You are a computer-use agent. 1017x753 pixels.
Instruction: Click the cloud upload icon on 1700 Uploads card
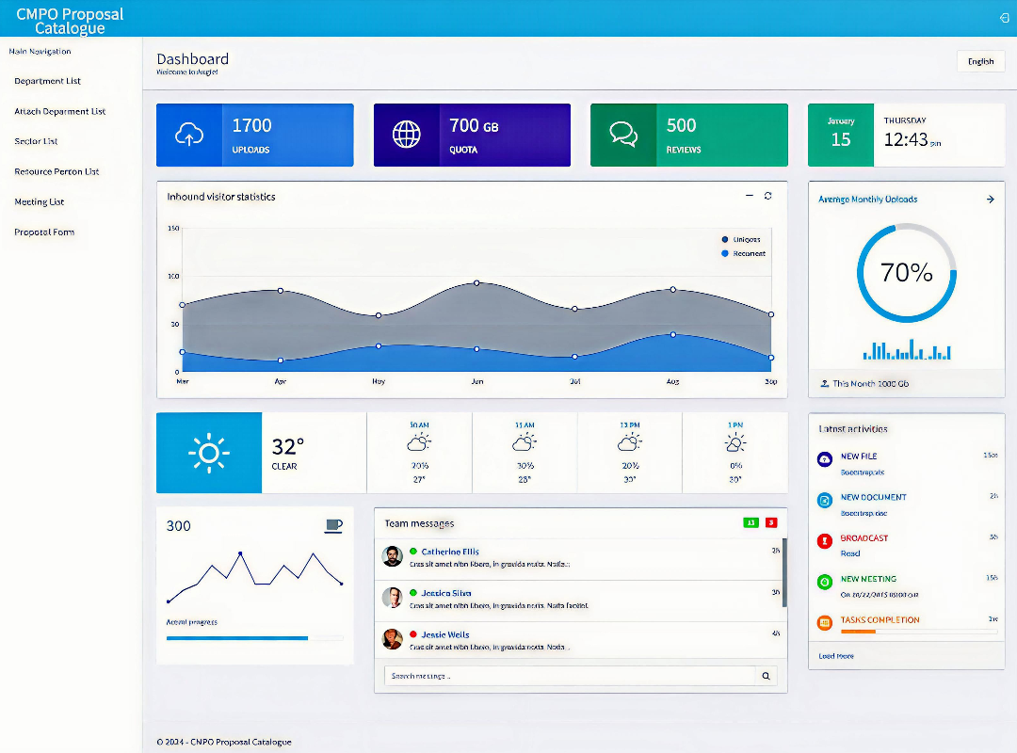188,135
